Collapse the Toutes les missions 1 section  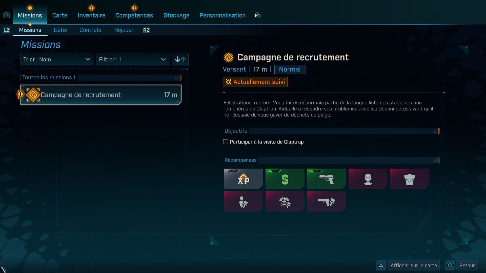point(101,78)
